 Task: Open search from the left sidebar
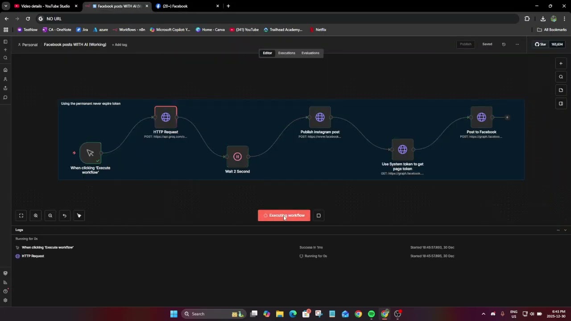click(x=5, y=58)
